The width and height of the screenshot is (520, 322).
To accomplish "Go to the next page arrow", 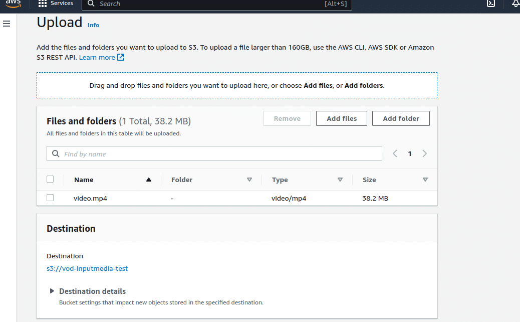I will (x=425, y=154).
